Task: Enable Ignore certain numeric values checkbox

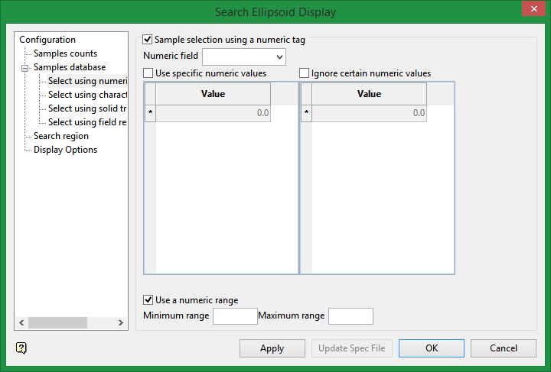Action: (305, 73)
